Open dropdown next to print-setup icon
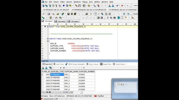Viewport: 179px width, 100px height. [93, 14]
